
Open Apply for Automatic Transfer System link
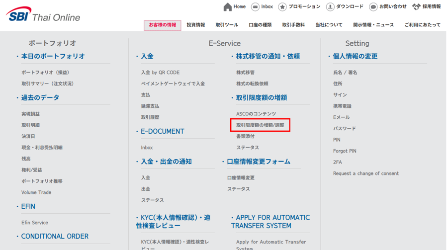(x=271, y=245)
